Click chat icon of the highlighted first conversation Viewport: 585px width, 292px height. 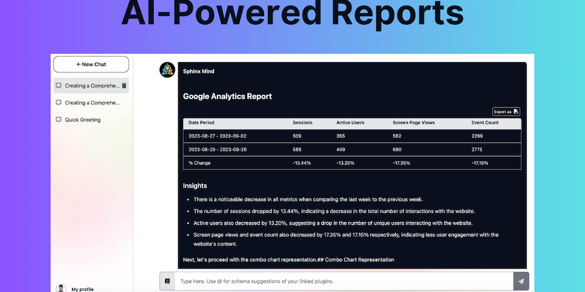coord(58,86)
